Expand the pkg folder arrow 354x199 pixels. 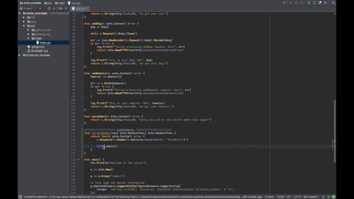click(x=24, y=22)
